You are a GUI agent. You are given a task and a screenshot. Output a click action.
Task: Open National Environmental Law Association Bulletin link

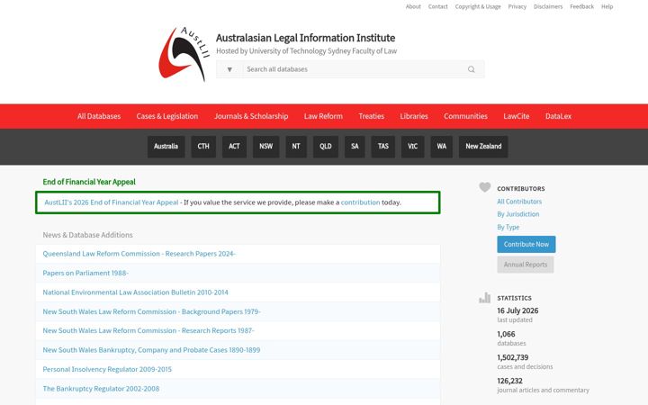click(136, 292)
